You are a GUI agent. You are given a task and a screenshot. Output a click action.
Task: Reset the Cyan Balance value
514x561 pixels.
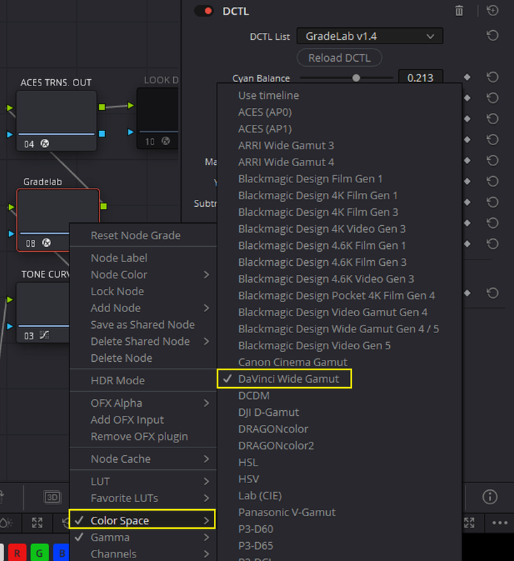pos(492,77)
